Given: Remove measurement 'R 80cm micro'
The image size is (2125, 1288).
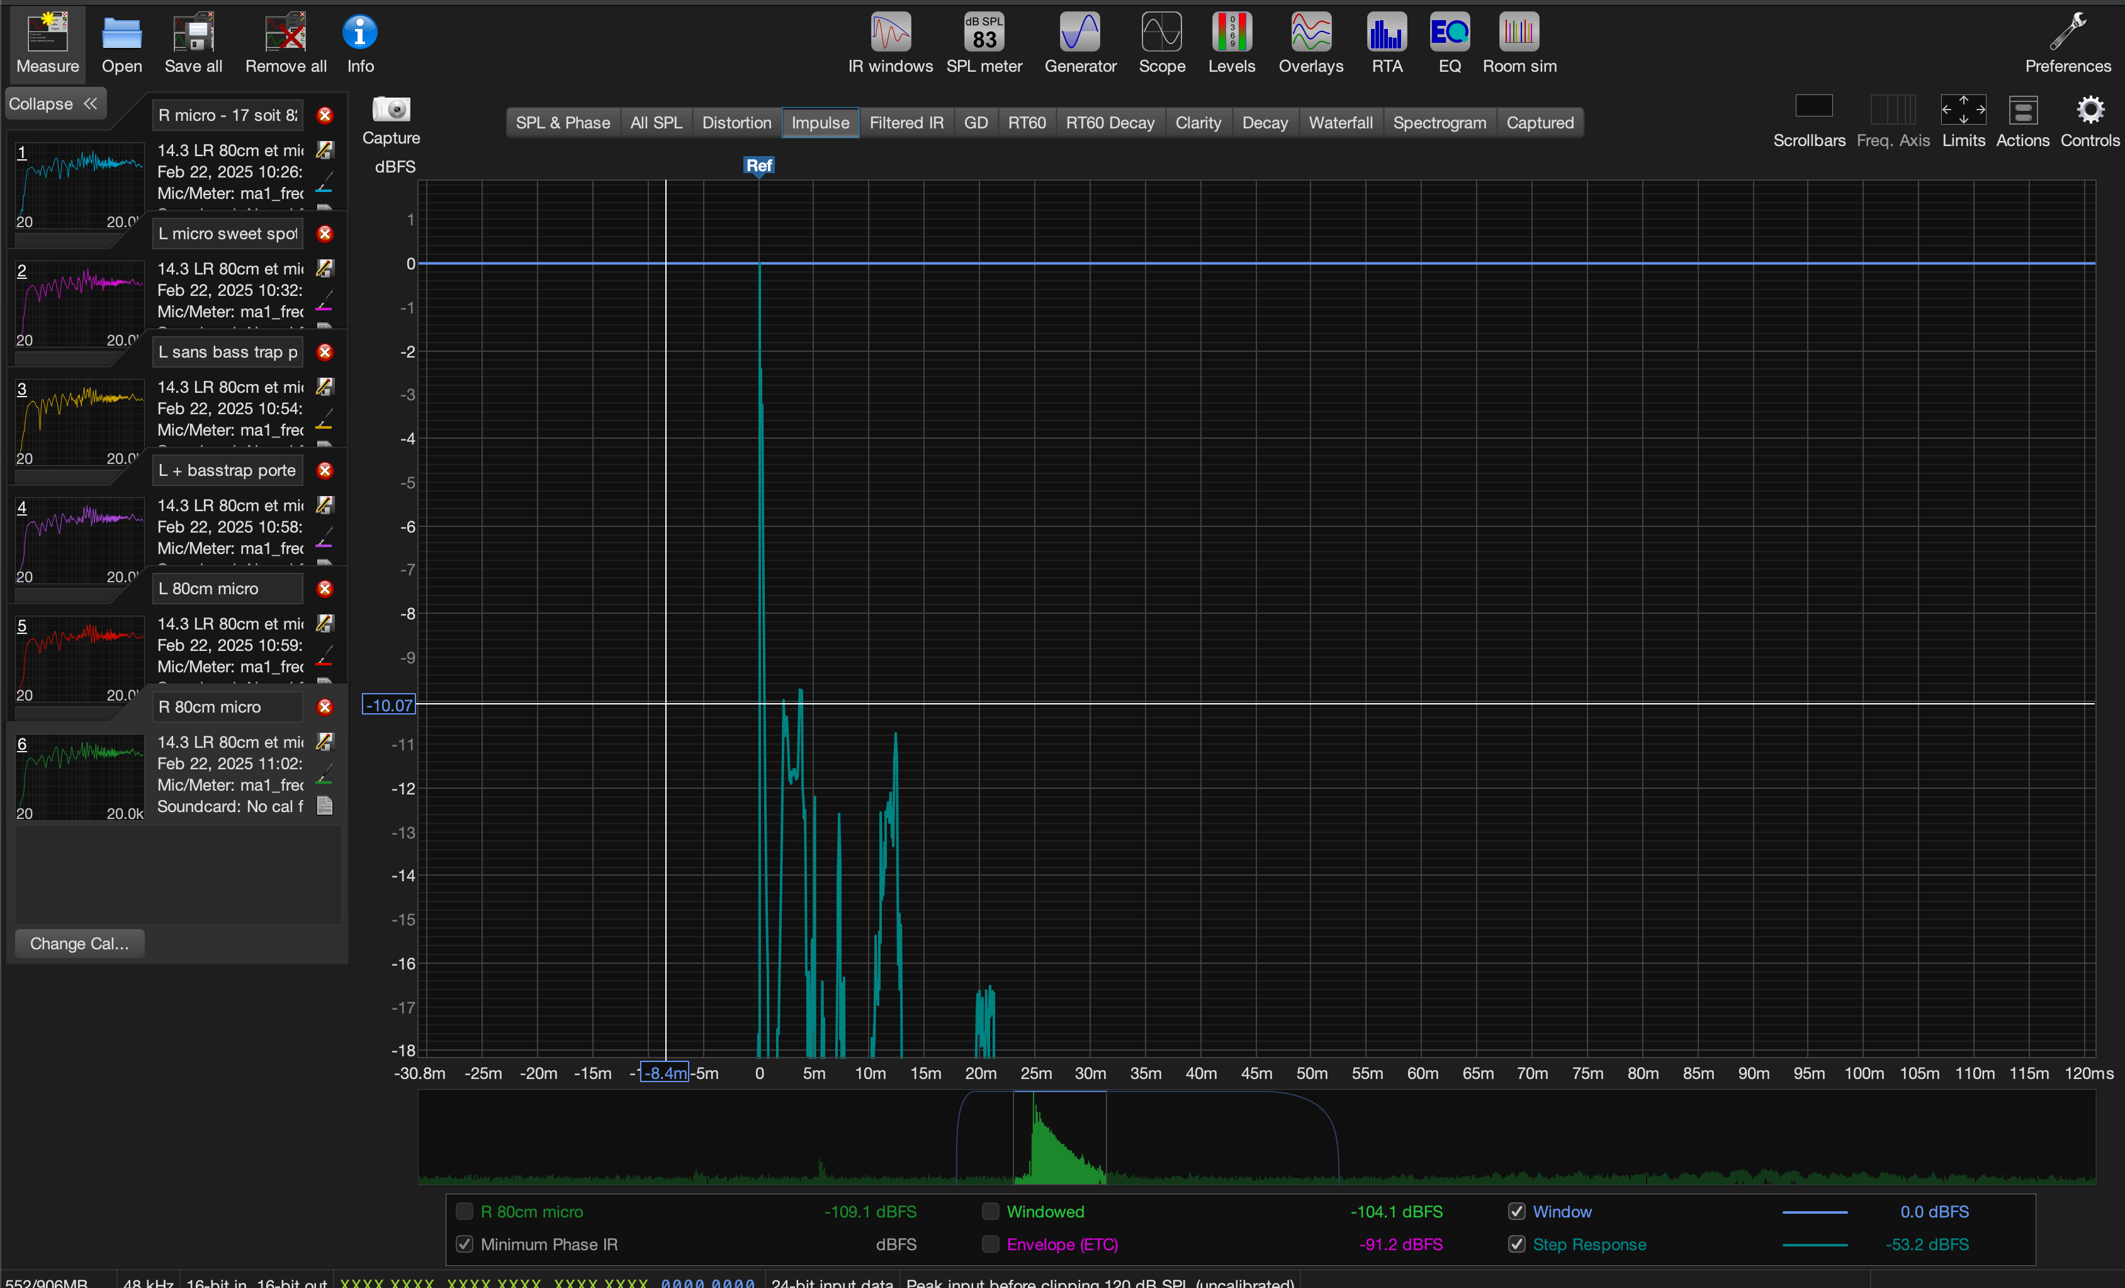Looking at the screenshot, I should 325,706.
